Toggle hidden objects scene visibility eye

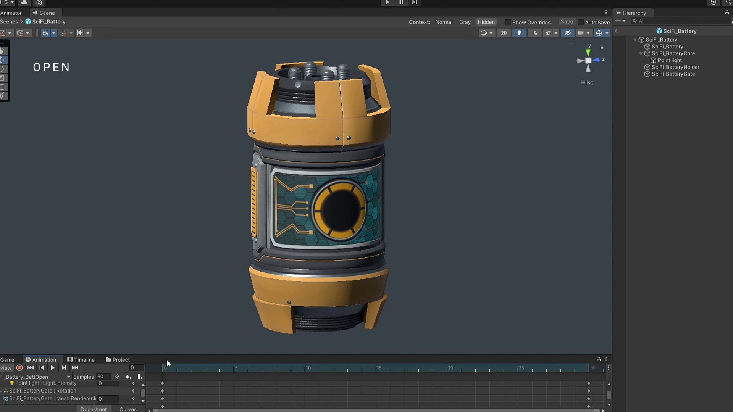tap(568, 33)
